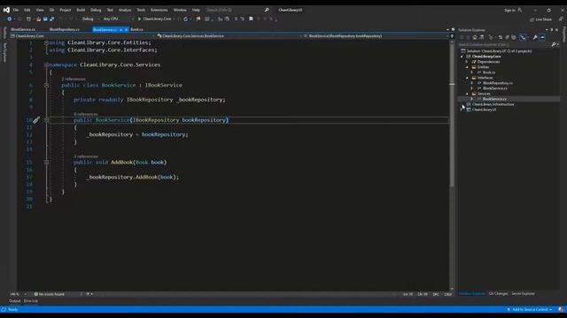Click the Switch Views icon in Solution Explorer
Screen dimensions: 567x318
(482, 37)
